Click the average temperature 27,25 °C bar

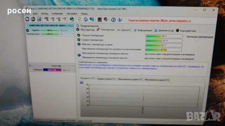tap(164, 41)
